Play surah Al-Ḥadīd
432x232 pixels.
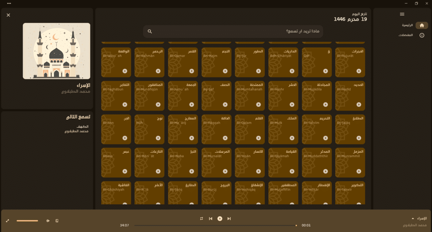(x=359, y=105)
